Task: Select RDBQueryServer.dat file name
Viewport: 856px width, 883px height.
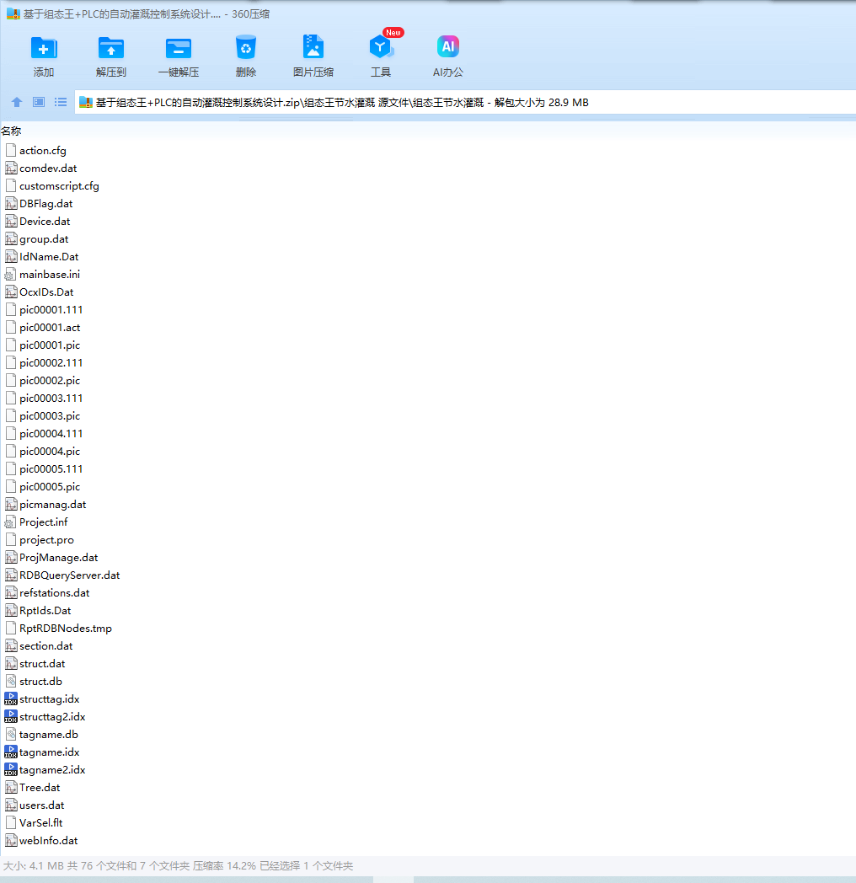Action: [70, 575]
